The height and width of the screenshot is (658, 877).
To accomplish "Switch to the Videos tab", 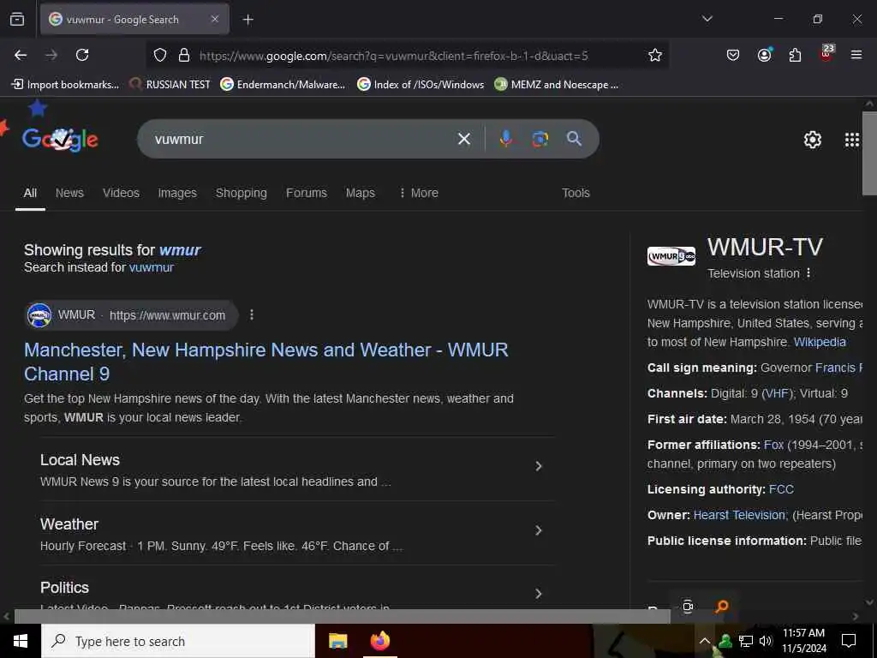I will [x=121, y=193].
